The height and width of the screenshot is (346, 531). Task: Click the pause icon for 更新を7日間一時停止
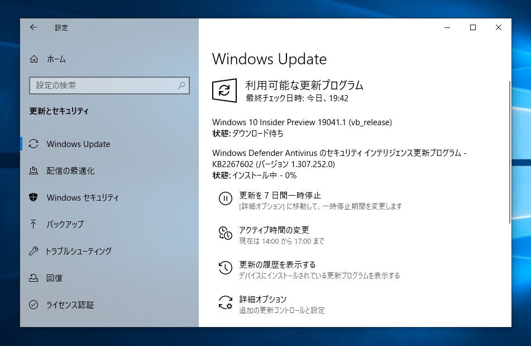[x=225, y=198]
